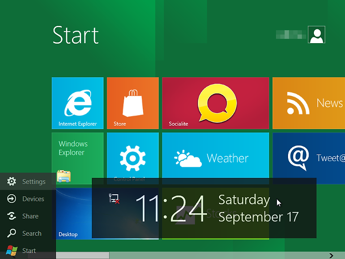This screenshot has width=345, height=259.
Task: Click the Share icon in charms bar
Action: click(11, 216)
